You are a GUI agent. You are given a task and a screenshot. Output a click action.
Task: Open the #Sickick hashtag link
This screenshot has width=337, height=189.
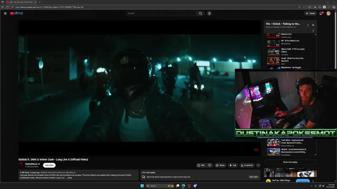click(x=44, y=173)
